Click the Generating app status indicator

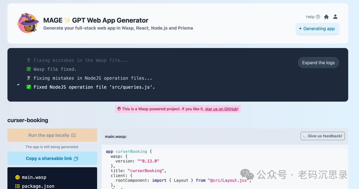(317, 29)
